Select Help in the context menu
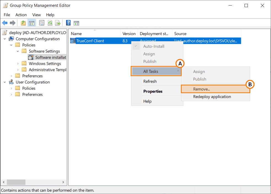 (157, 101)
